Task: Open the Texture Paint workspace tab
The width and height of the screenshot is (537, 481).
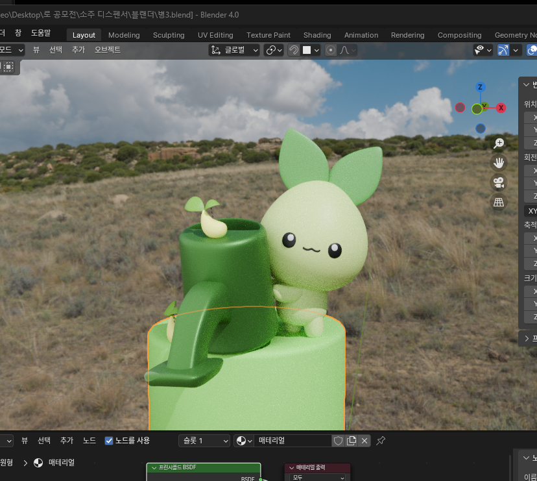Action: point(268,35)
